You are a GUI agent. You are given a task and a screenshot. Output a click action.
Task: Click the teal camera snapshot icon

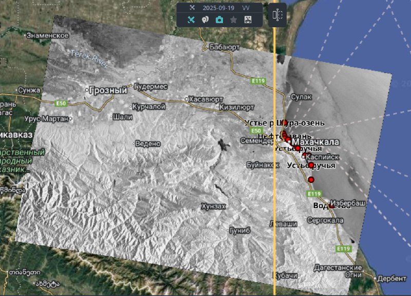tap(219, 20)
